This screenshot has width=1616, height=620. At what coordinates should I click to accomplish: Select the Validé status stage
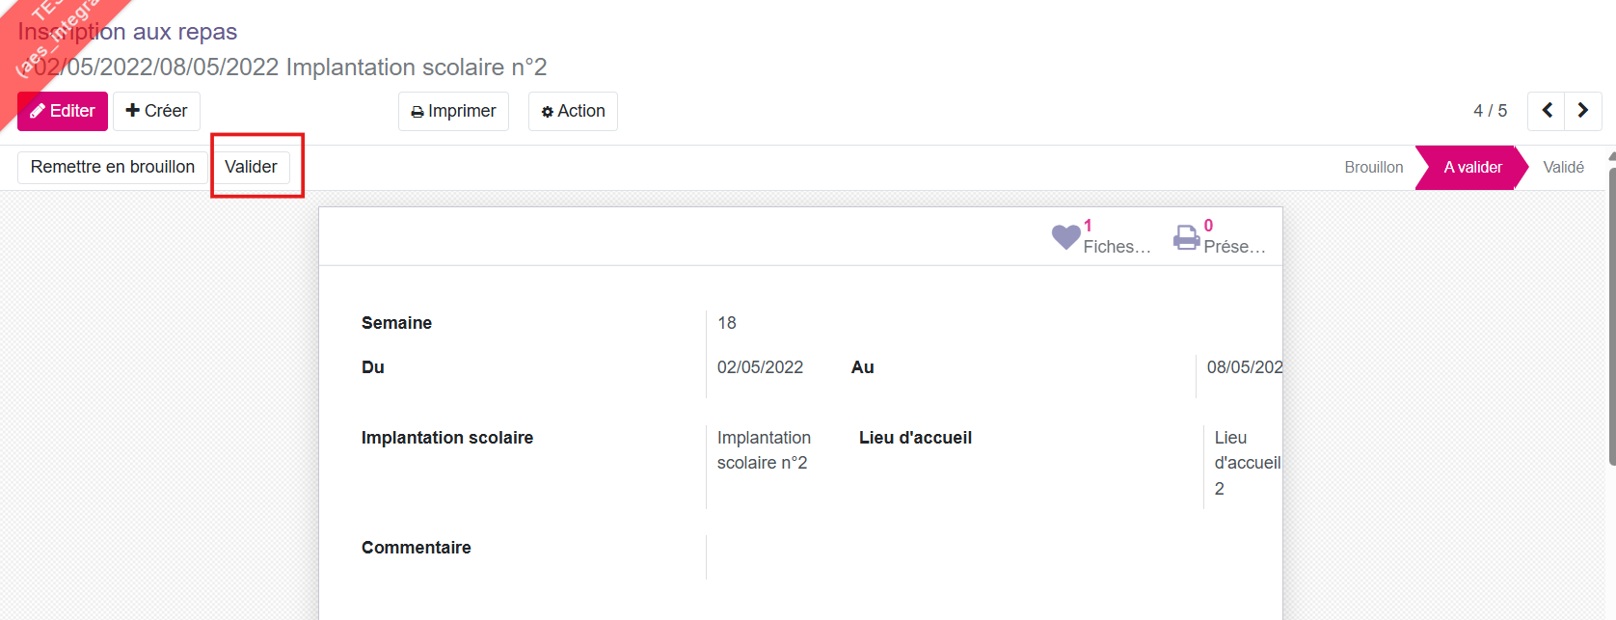[1563, 168]
